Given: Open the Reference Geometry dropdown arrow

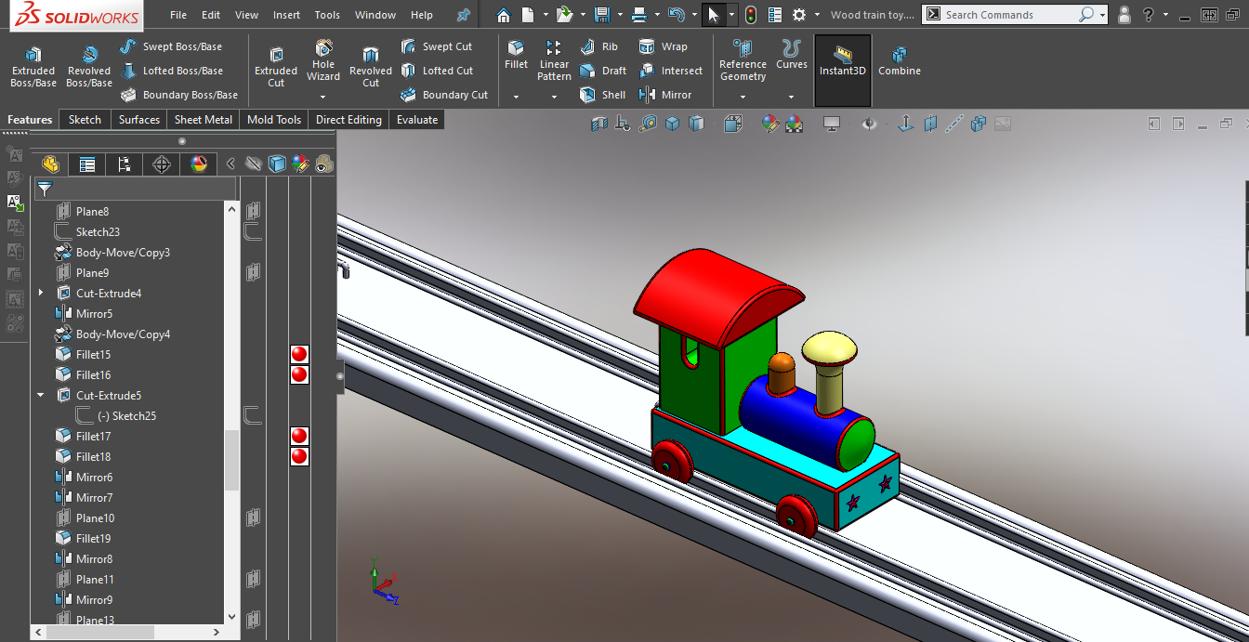Looking at the screenshot, I should [x=743, y=97].
